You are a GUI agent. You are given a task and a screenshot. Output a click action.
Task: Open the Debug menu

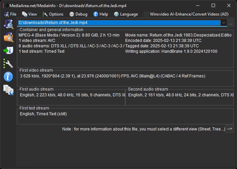point(78,14)
